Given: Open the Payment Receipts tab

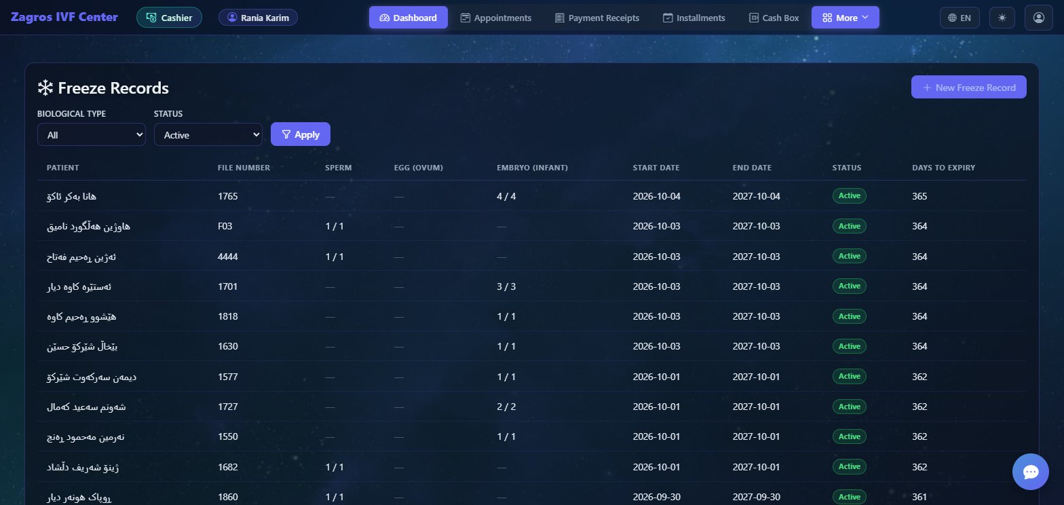Looking at the screenshot, I should 597,18.
